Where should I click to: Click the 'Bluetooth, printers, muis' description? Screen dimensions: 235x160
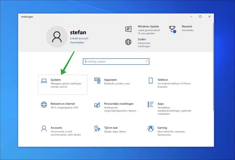point(117,84)
